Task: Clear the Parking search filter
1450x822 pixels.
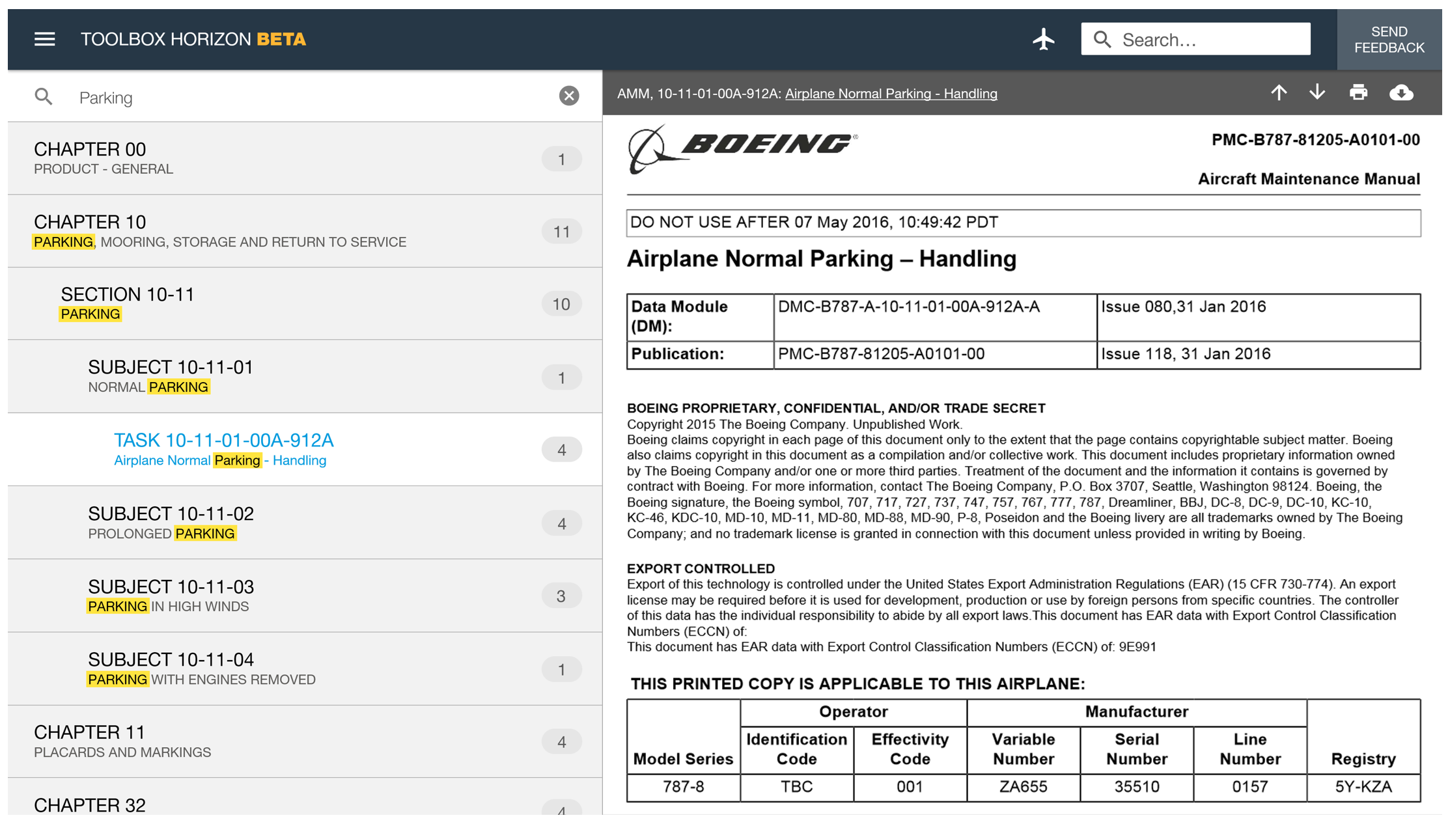Action: 568,96
